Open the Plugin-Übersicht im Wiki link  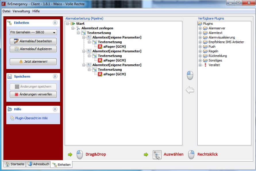tap(31, 118)
